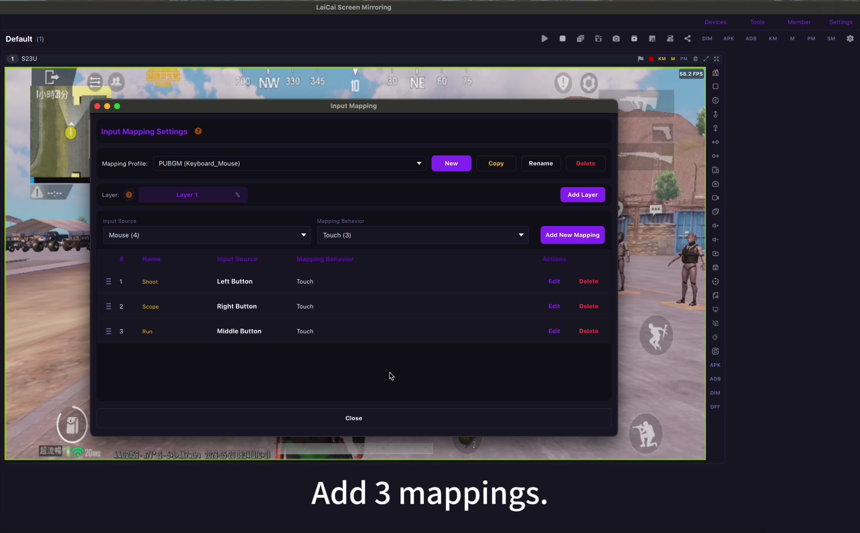Open the Mapping Behavior Touch (3) dropdown
860x533 pixels.
[x=423, y=235]
